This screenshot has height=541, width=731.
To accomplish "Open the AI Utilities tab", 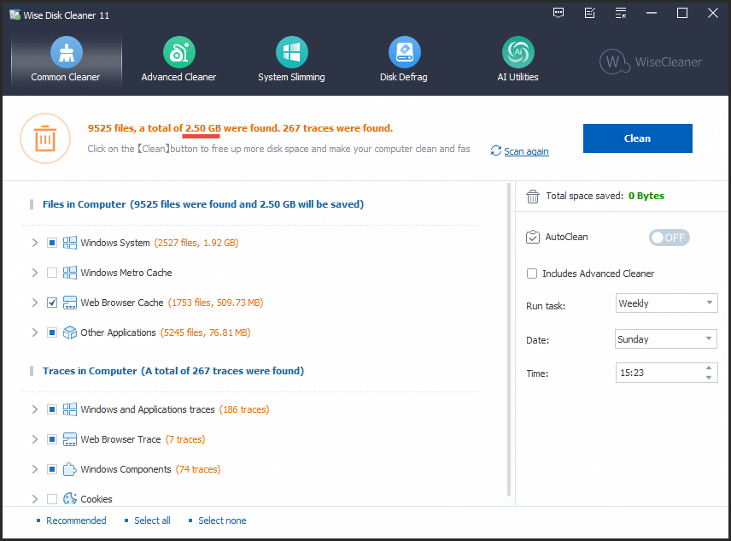I will point(518,61).
